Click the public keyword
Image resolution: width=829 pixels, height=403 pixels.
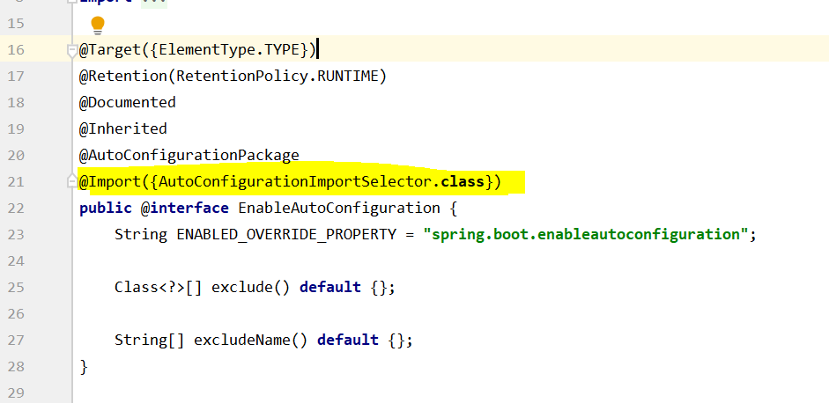click(x=105, y=209)
